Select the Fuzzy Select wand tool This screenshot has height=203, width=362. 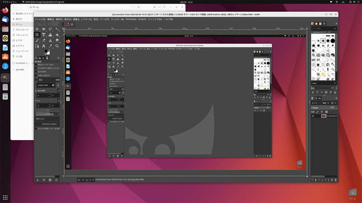click(x=57, y=29)
